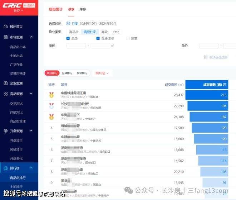Click the 开盘监测 sidebar icon
The width and height of the screenshot is (236, 200).
[x=6, y=131]
